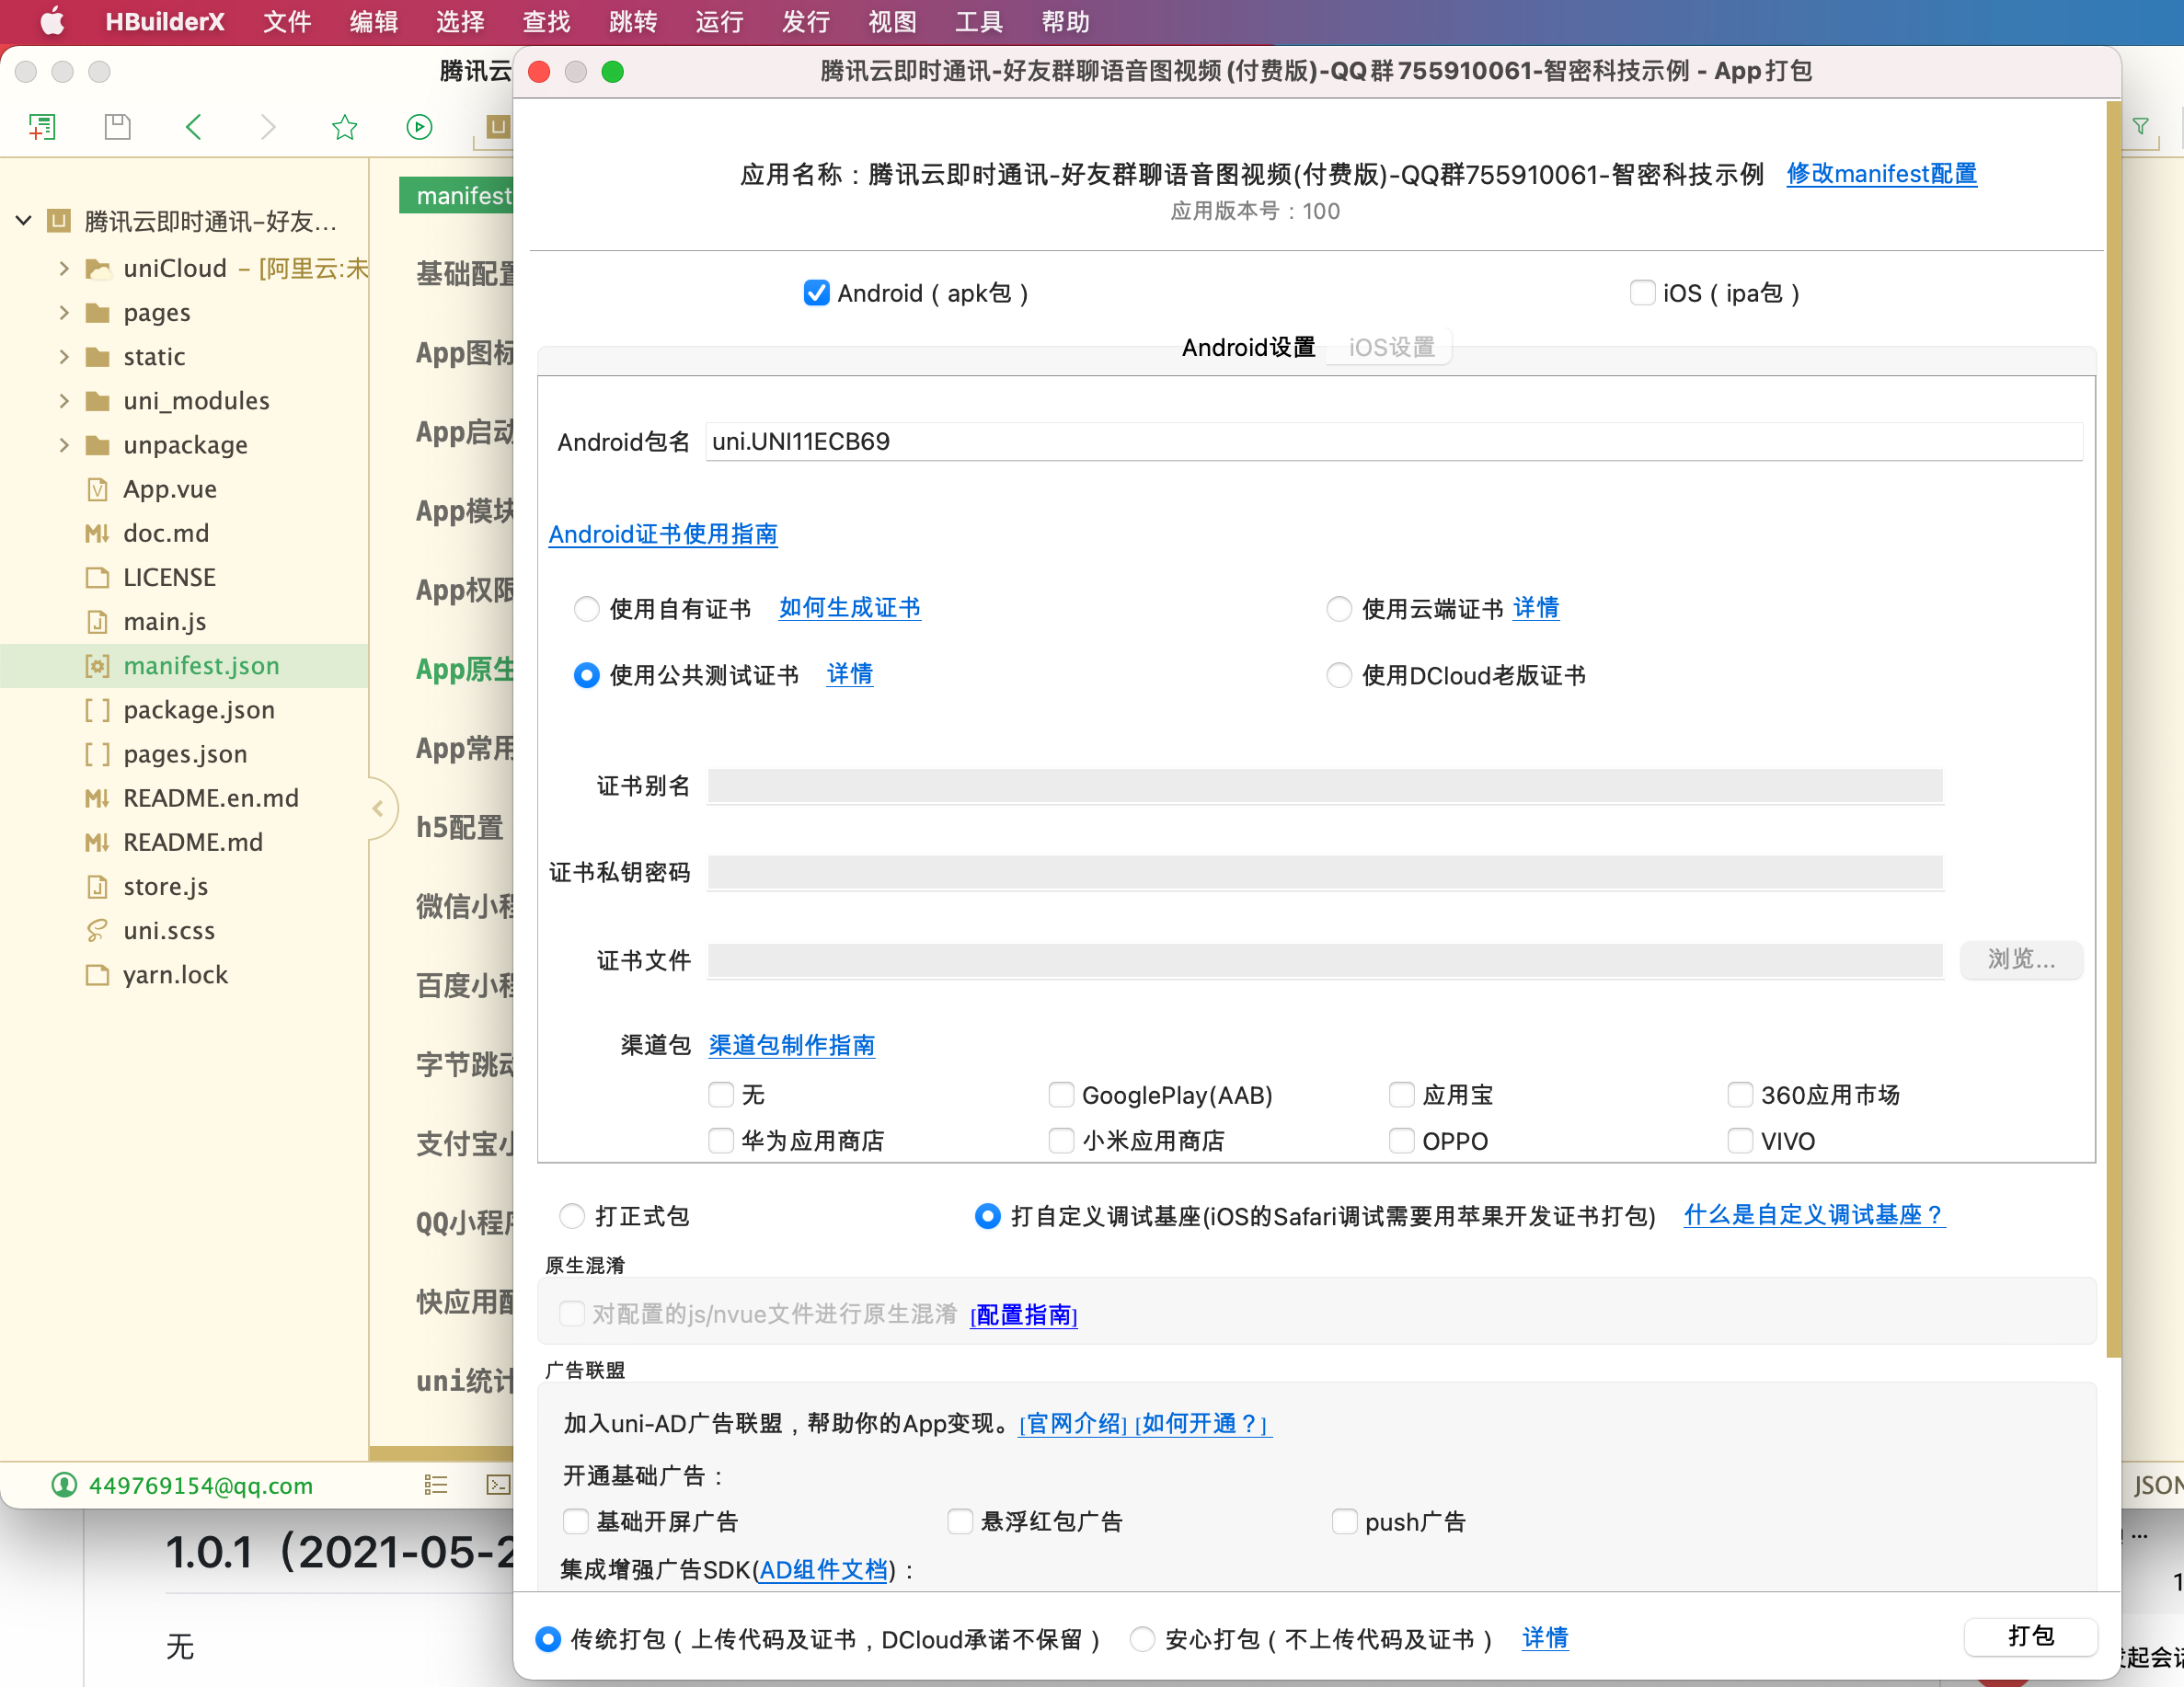Click the outline list icon in status bar
The image size is (2184, 1687).
point(436,1485)
